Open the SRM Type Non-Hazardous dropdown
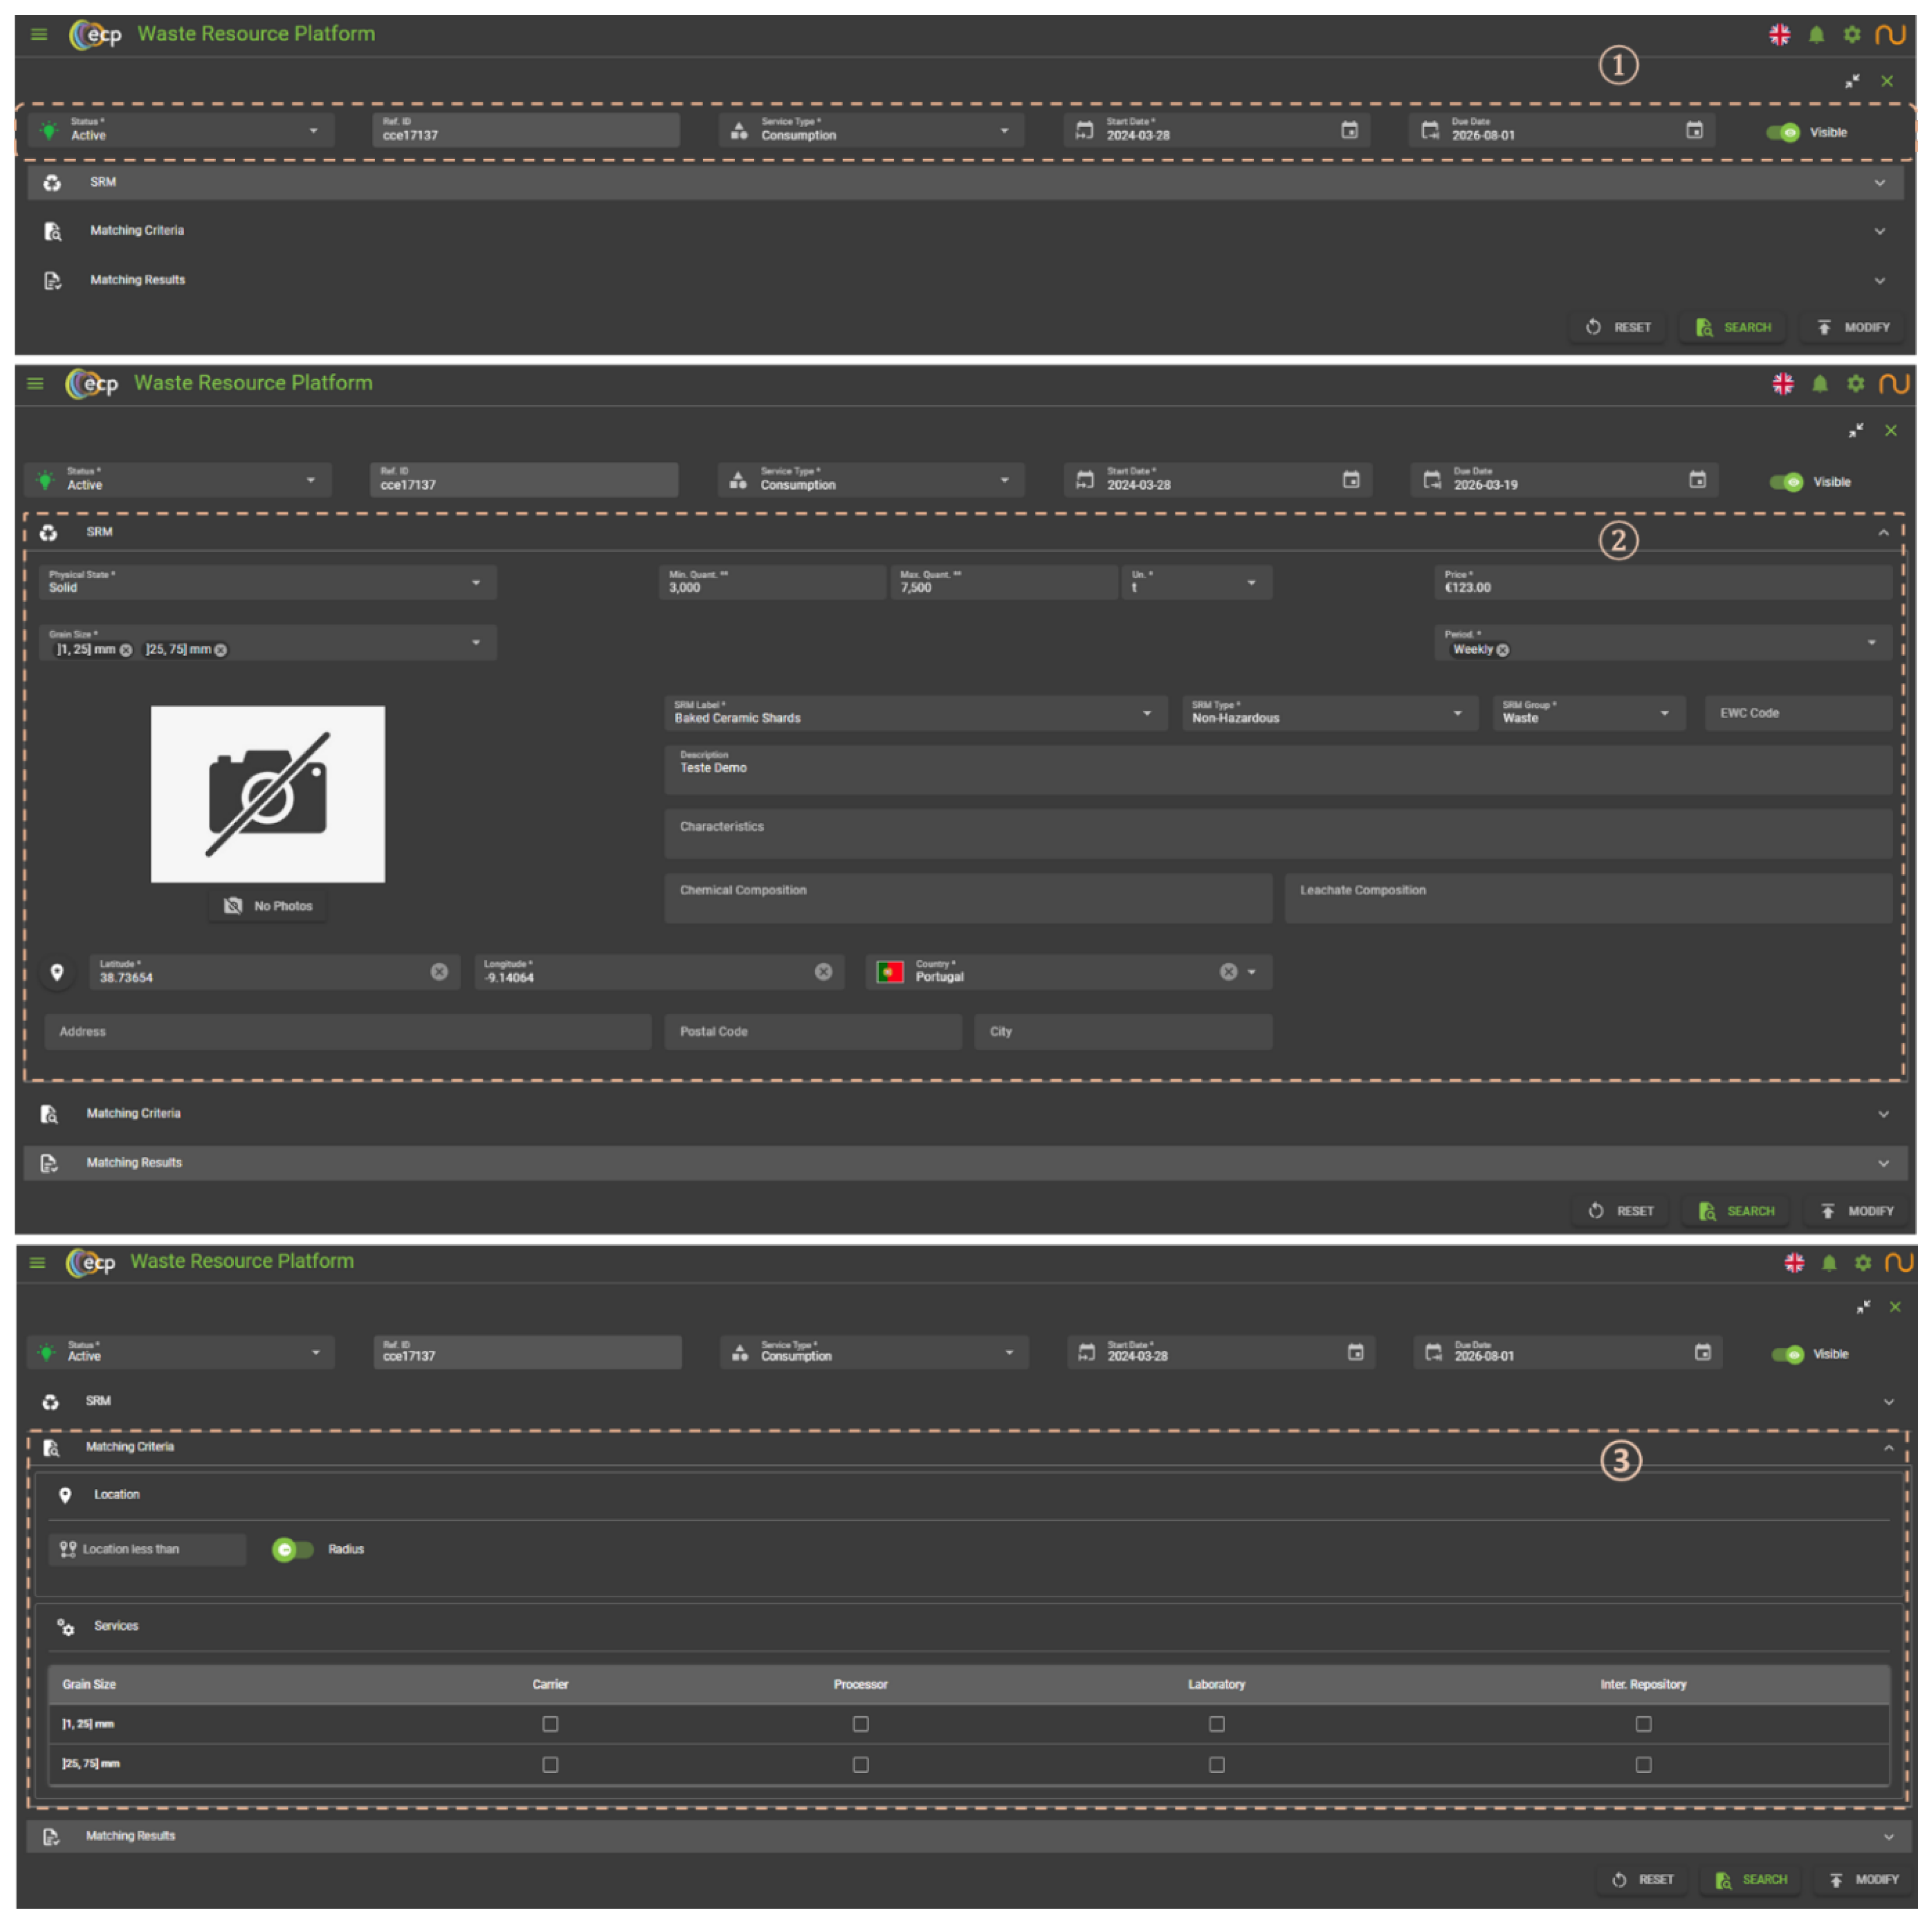The image size is (1932, 1924). point(1457,714)
